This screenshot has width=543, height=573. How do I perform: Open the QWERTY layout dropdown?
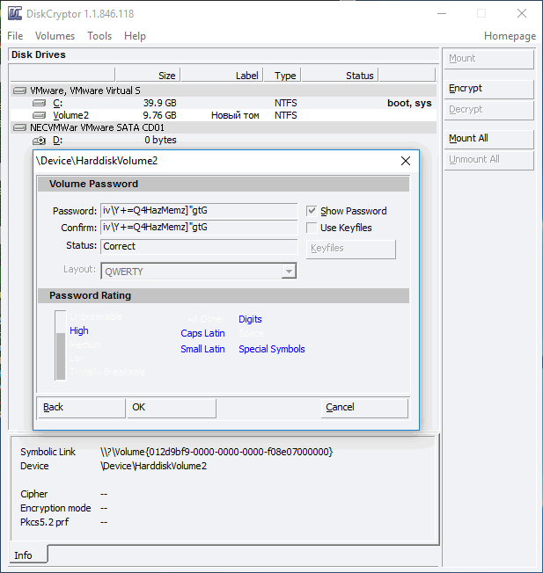click(289, 272)
